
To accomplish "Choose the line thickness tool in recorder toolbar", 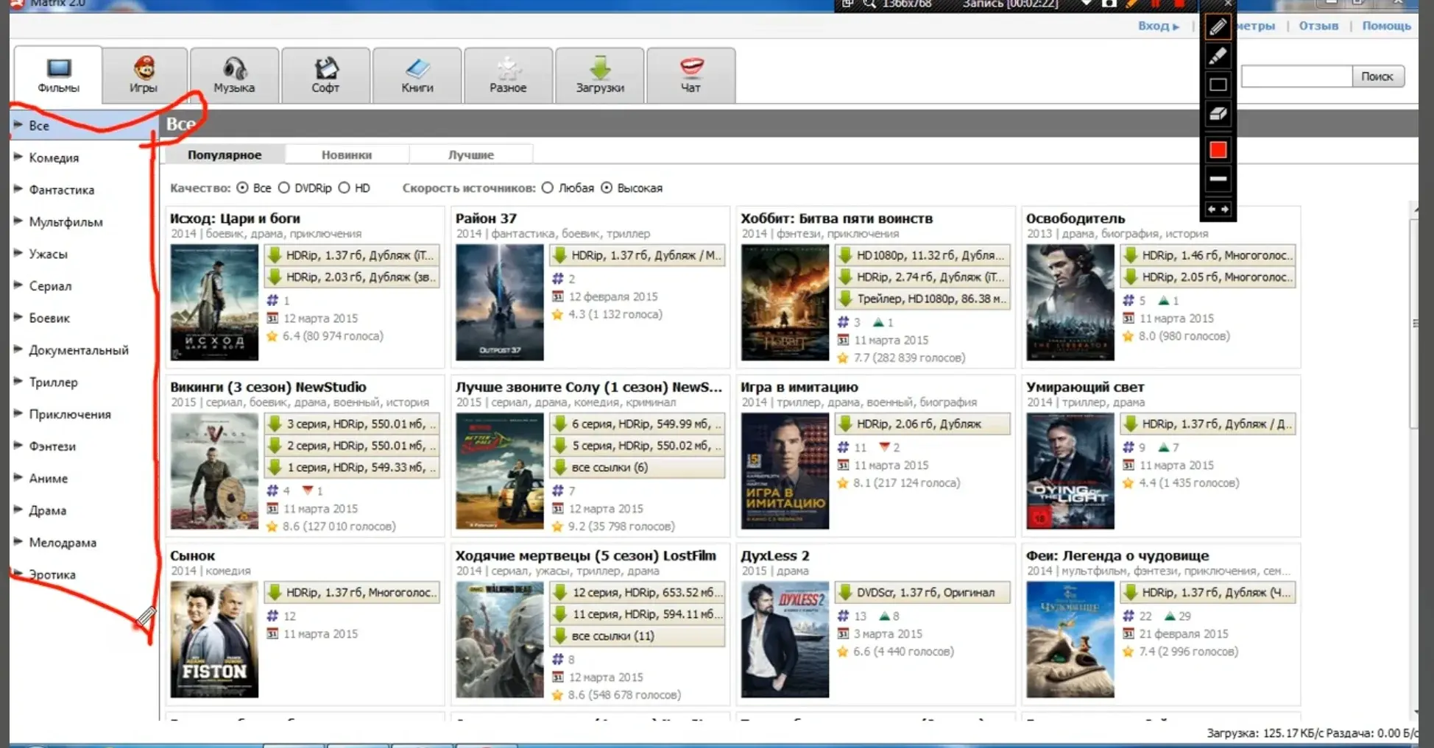I will pyautogui.click(x=1218, y=179).
